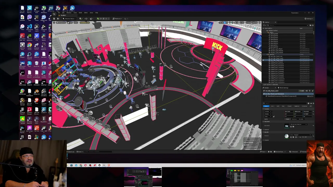
Task: Click the Perspective viewport mode button
Action: (61, 23)
